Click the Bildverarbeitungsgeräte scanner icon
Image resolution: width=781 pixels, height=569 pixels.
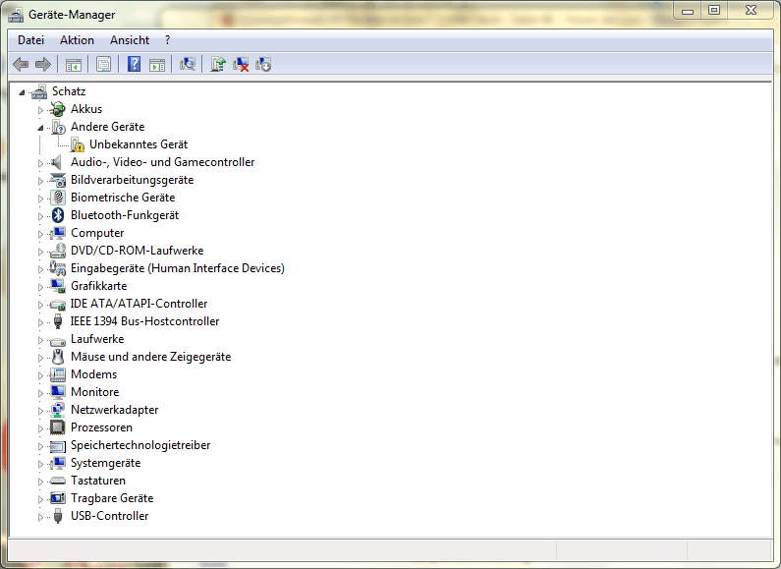(58, 180)
